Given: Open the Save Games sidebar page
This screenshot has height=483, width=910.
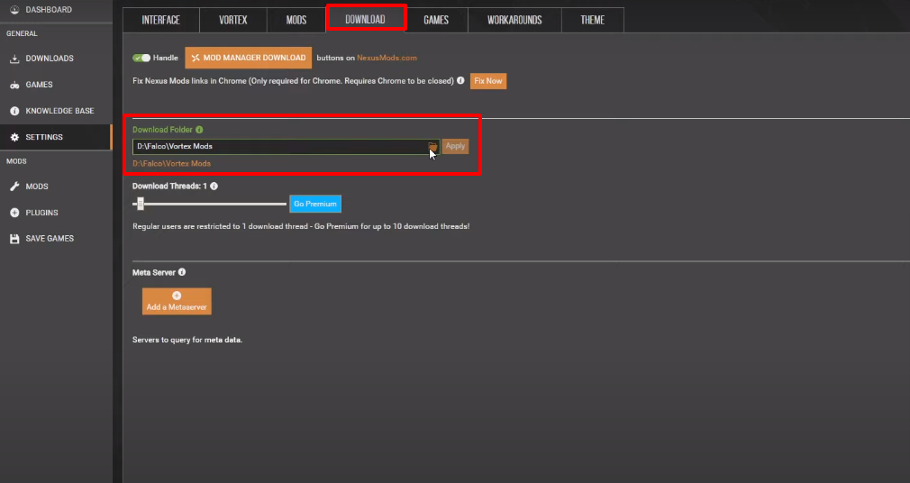Looking at the screenshot, I should (x=56, y=239).
